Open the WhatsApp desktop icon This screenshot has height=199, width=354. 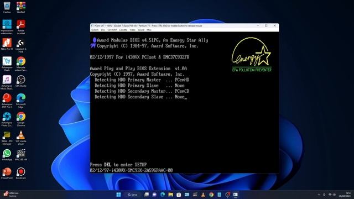(x=7, y=155)
